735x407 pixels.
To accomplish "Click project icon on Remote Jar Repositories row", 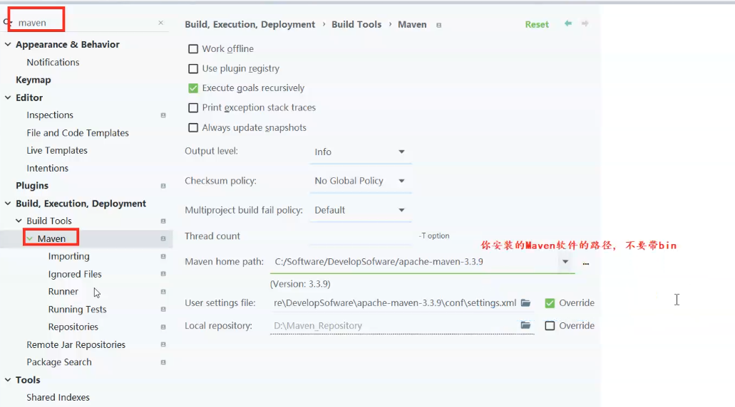I will click(x=163, y=344).
